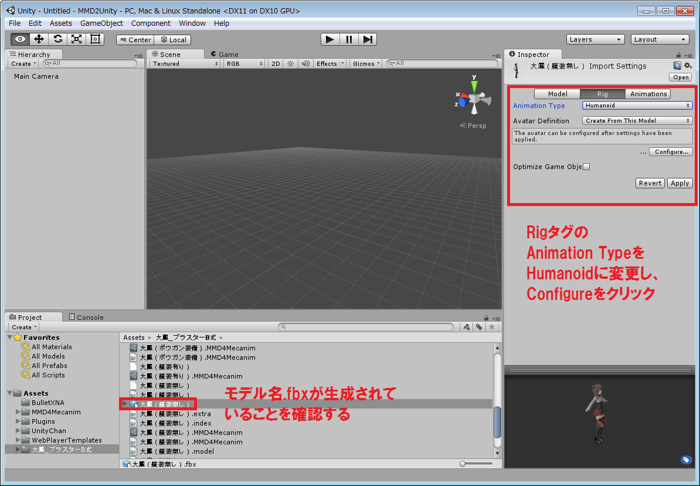This screenshot has height=486, width=700.
Task: Select the Rotate tool
Action: [57, 39]
